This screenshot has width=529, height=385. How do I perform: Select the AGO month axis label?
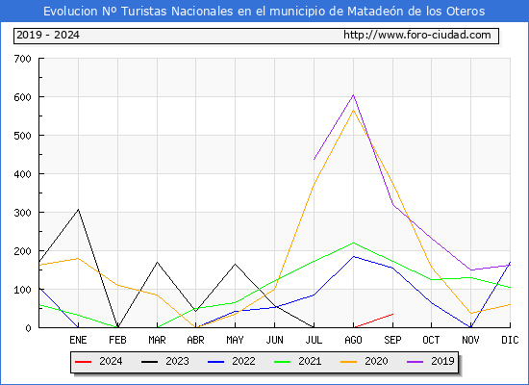(x=353, y=340)
